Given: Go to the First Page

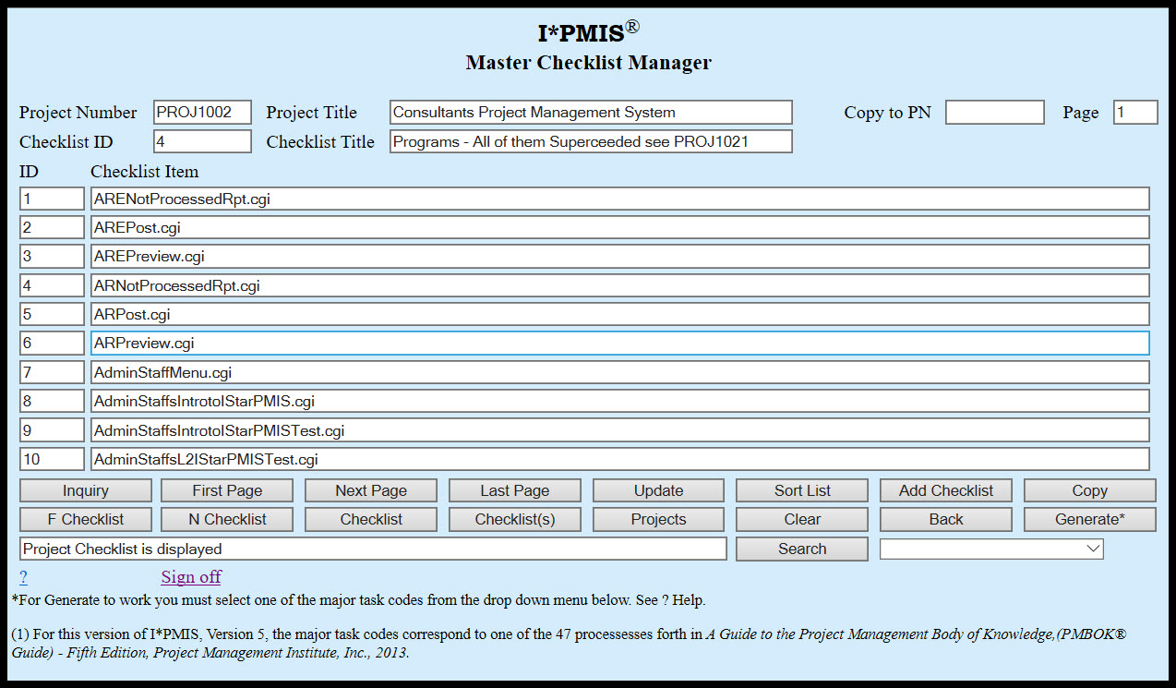Looking at the screenshot, I should 226,489.
